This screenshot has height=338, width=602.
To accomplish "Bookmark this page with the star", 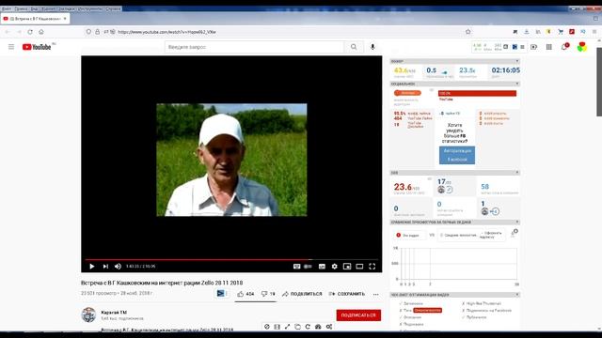I will coord(468,32).
